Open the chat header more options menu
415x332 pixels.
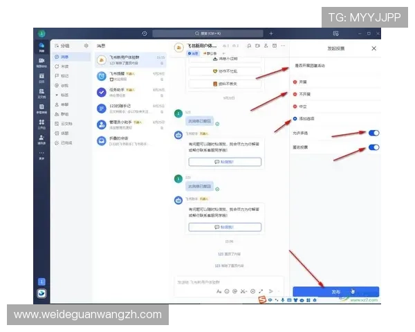click(x=284, y=46)
